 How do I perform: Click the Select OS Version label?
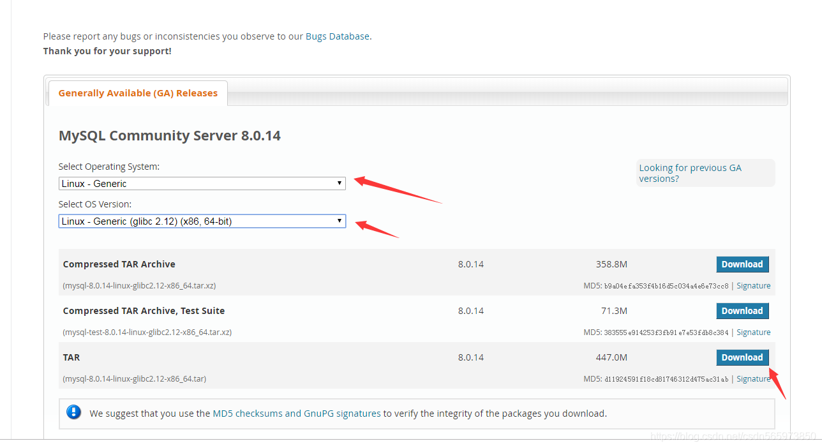pos(95,204)
